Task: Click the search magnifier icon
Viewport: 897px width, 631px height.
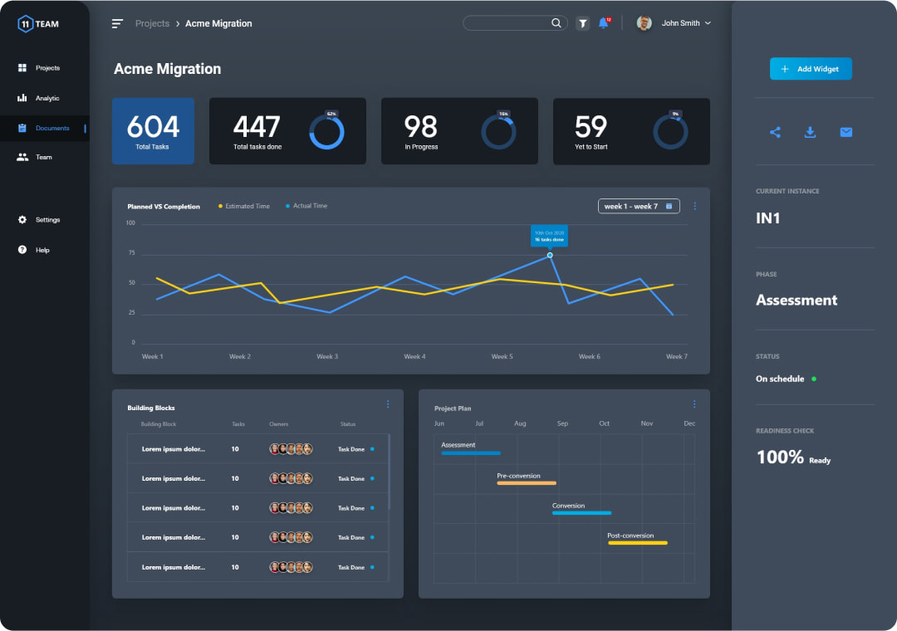Action: 556,23
